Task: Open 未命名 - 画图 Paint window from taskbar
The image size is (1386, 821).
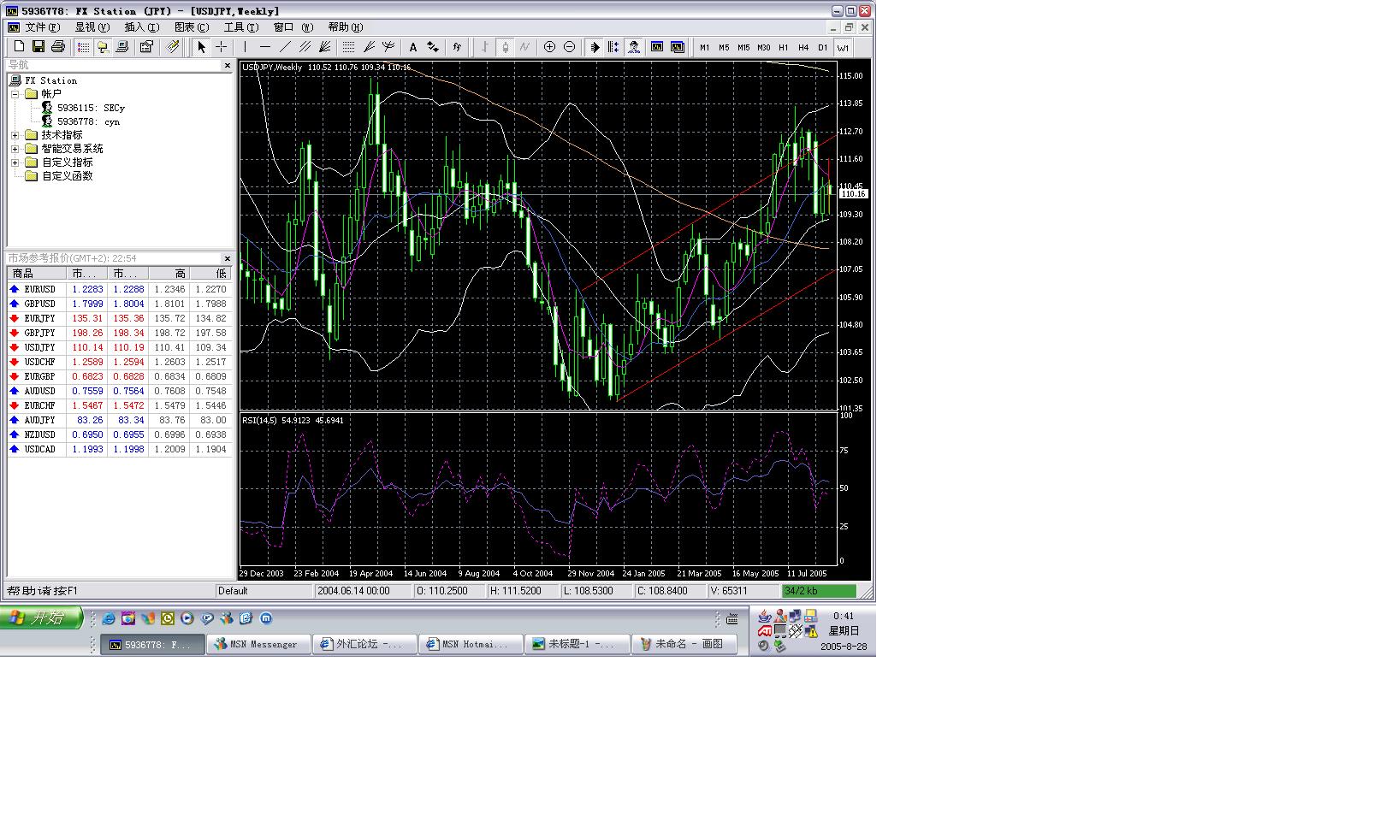Action: (x=684, y=644)
